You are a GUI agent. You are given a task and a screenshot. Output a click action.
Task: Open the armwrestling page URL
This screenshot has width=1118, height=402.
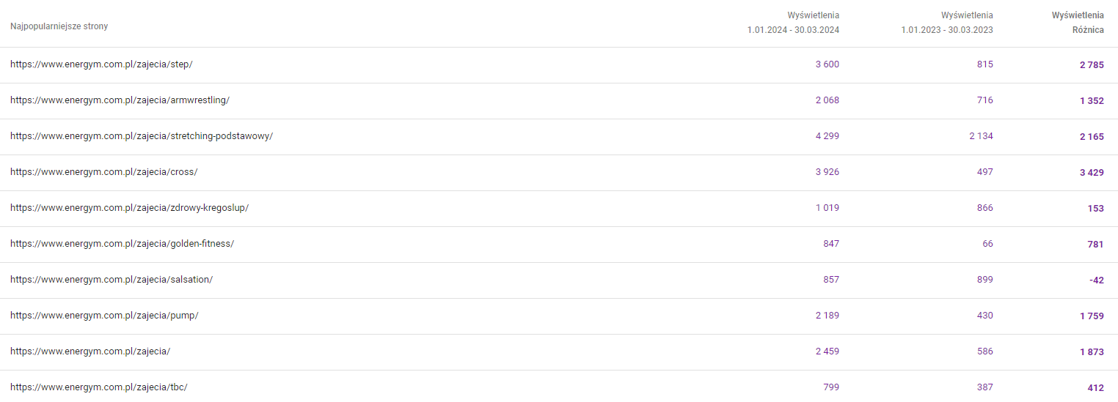pos(120,100)
